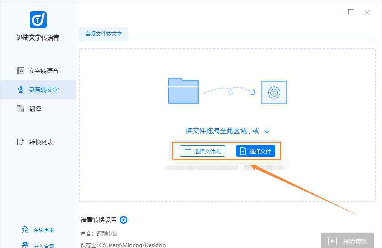Click the globe icon for 进入官网
Image resolution: width=382 pixels, height=248 pixels.
(25, 245)
